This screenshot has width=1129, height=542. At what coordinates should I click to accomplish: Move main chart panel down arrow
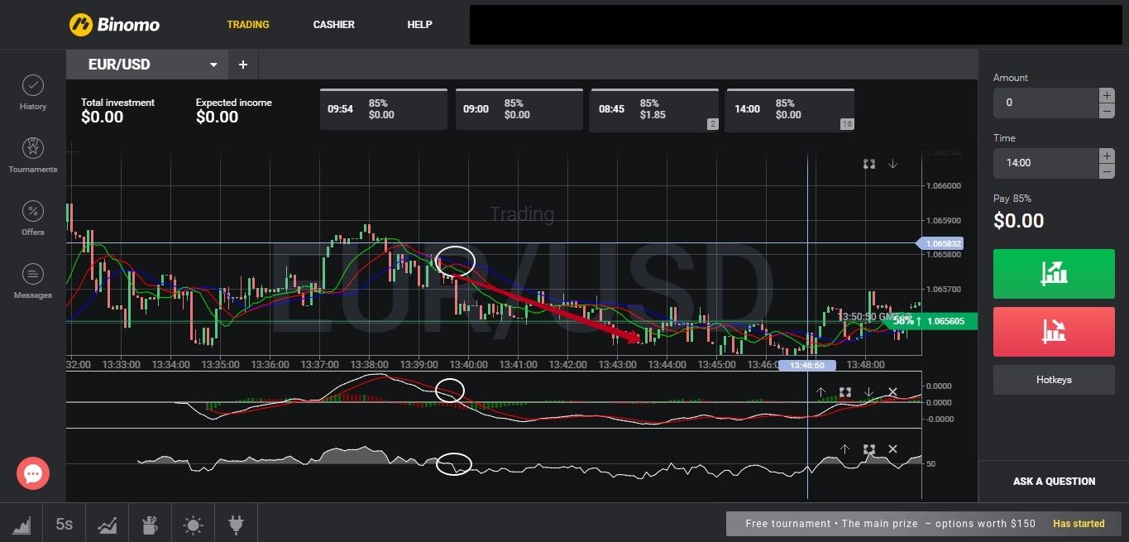(893, 164)
